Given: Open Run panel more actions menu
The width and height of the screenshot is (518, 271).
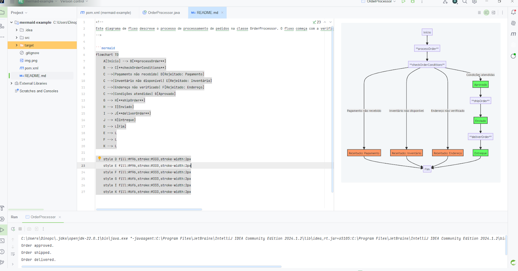Looking at the screenshot, I should [43, 229].
